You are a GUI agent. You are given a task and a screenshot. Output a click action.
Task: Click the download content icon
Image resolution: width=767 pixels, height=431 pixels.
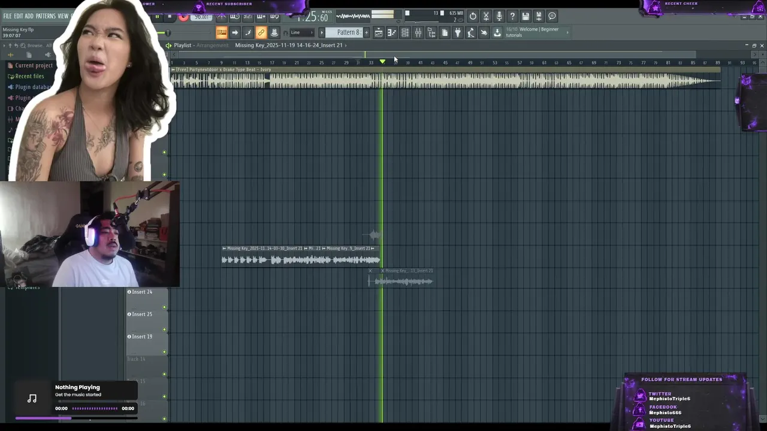point(497,32)
